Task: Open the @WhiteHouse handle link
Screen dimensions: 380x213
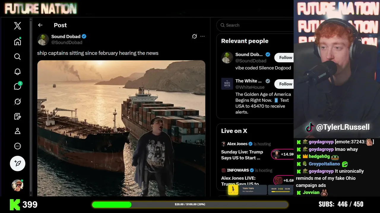Action: 250,87
